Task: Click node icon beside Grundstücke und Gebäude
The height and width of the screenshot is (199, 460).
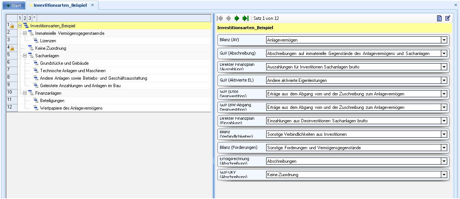Action: [36, 63]
